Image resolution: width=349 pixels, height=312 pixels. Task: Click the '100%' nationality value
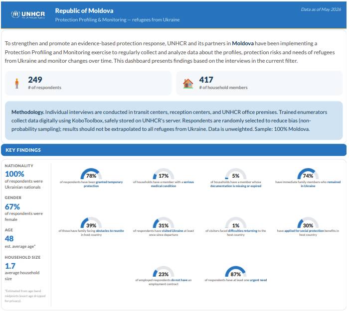click(x=14, y=174)
